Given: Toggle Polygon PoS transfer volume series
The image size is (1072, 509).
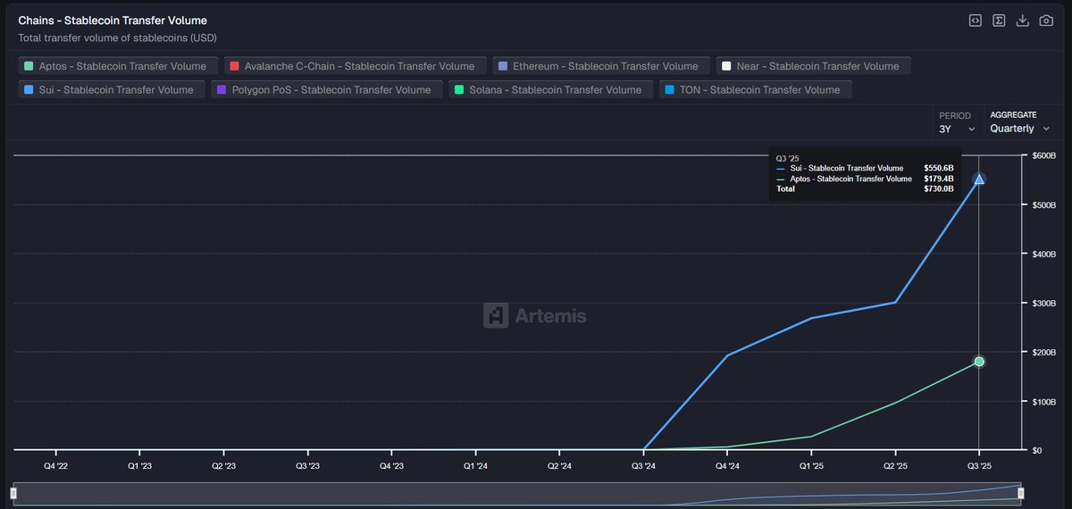Looking at the screenshot, I should pos(327,89).
